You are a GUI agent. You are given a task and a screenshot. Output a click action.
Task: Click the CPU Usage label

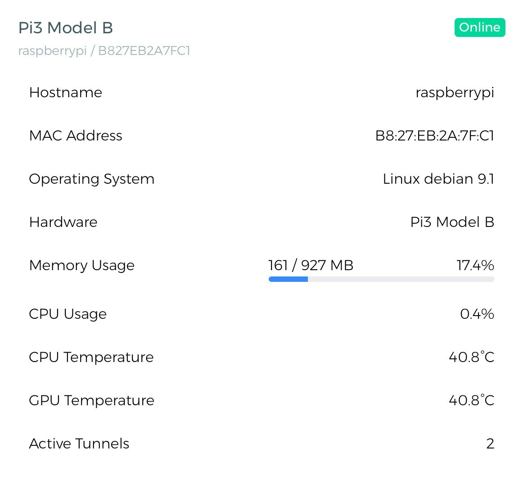pyautogui.click(x=68, y=314)
